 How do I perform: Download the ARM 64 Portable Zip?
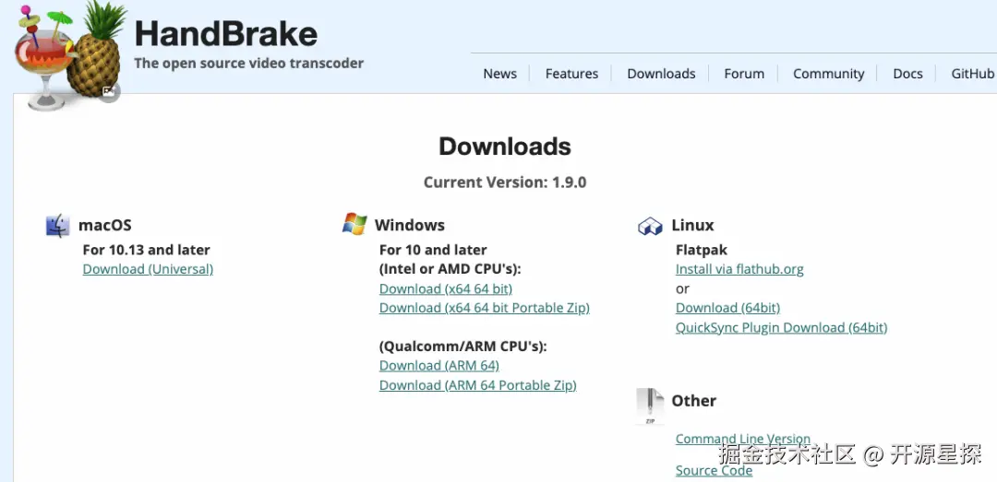point(477,385)
